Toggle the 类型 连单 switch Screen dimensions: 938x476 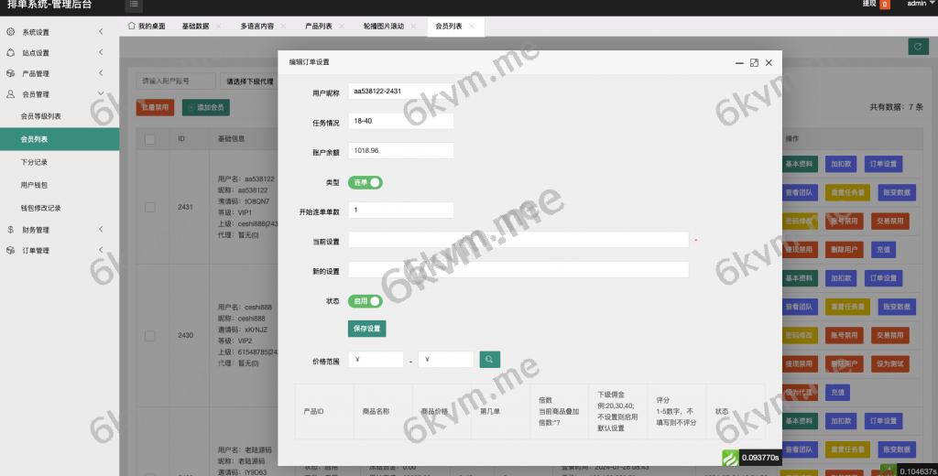pos(365,182)
